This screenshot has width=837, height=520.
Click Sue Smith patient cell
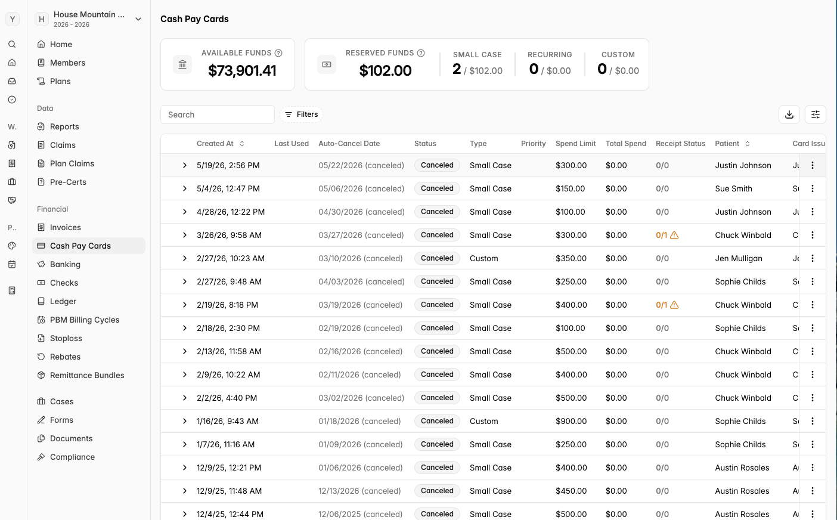pos(733,188)
